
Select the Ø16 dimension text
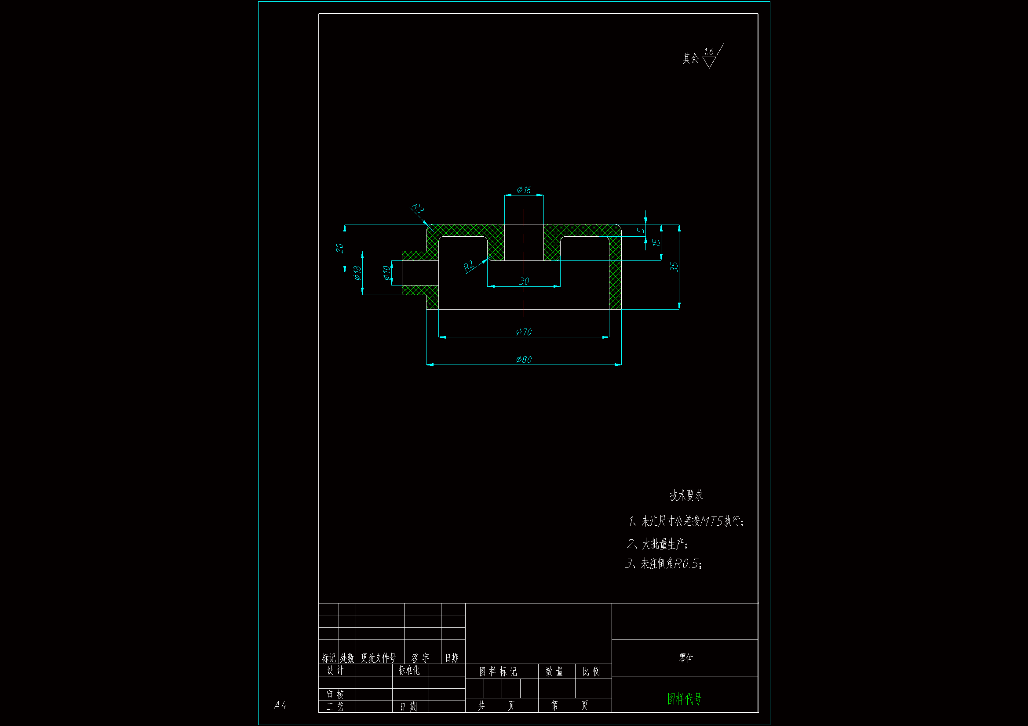tap(523, 190)
